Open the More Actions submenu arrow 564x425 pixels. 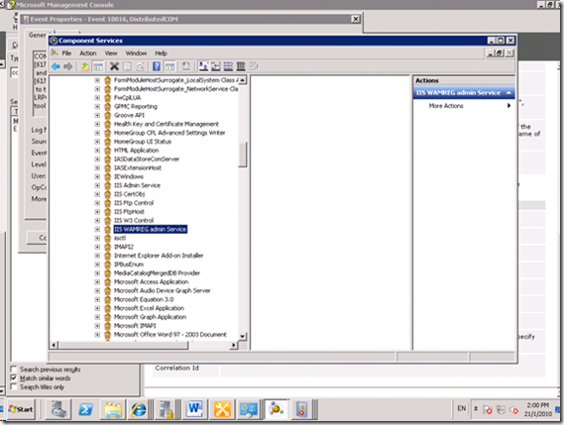(508, 106)
